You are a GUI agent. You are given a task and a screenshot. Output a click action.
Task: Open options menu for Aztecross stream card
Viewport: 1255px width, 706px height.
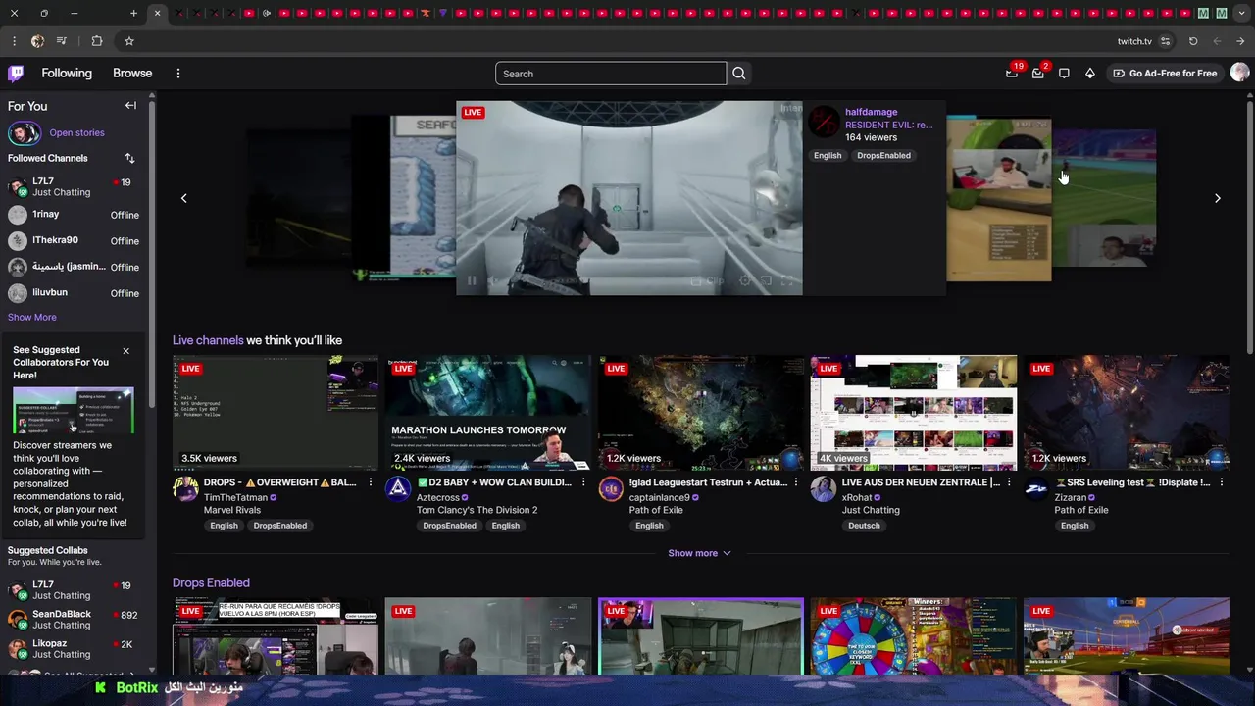(583, 482)
